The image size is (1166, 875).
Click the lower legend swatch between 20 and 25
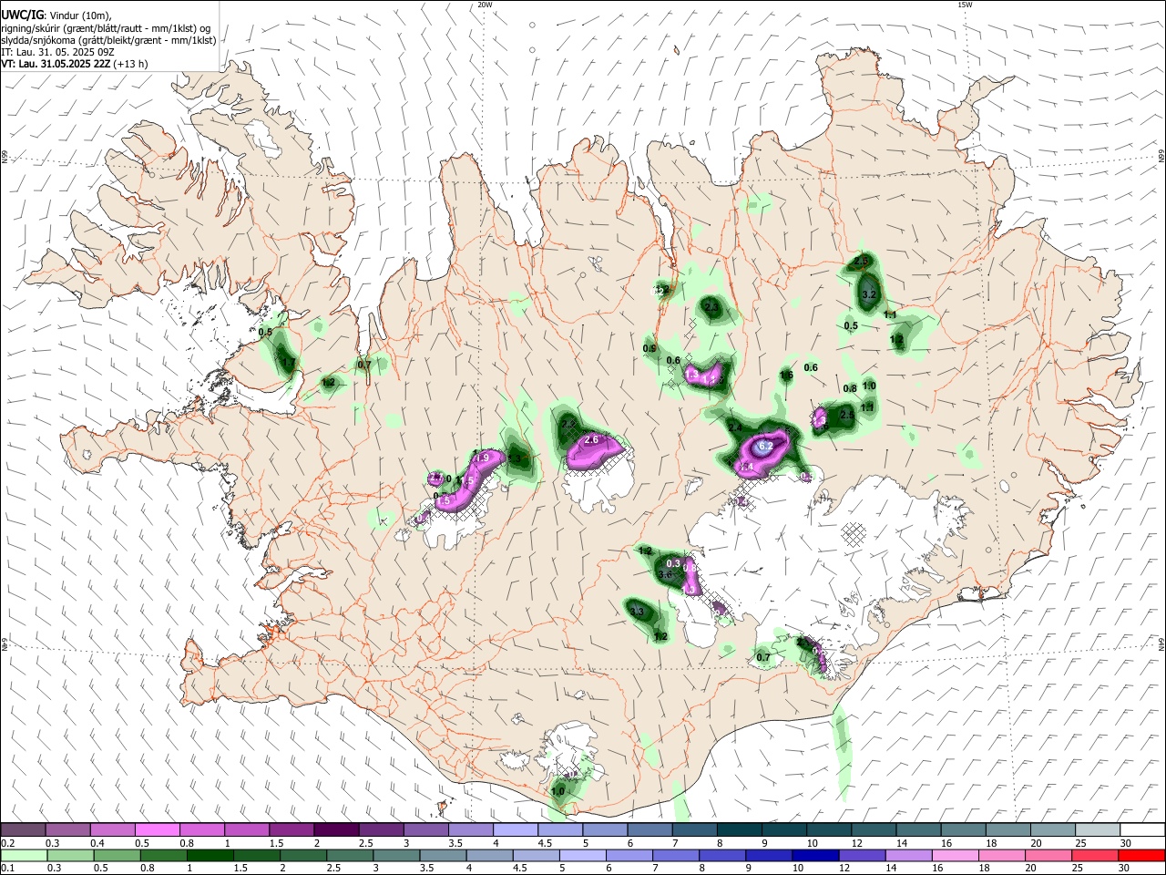pyautogui.click(x=1048, y=855)
